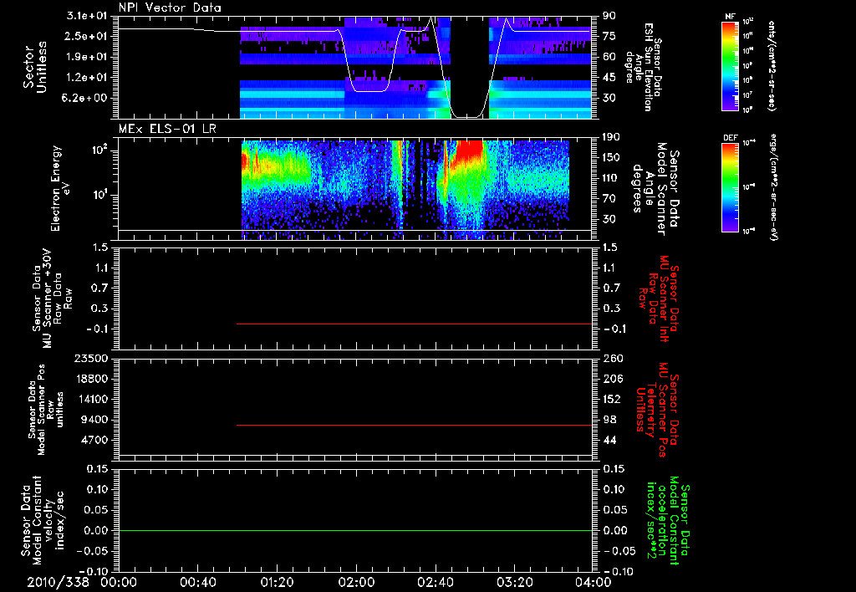Click the "2010/338" date label
This screenshot has height=592, width=856.
(59, 582)
